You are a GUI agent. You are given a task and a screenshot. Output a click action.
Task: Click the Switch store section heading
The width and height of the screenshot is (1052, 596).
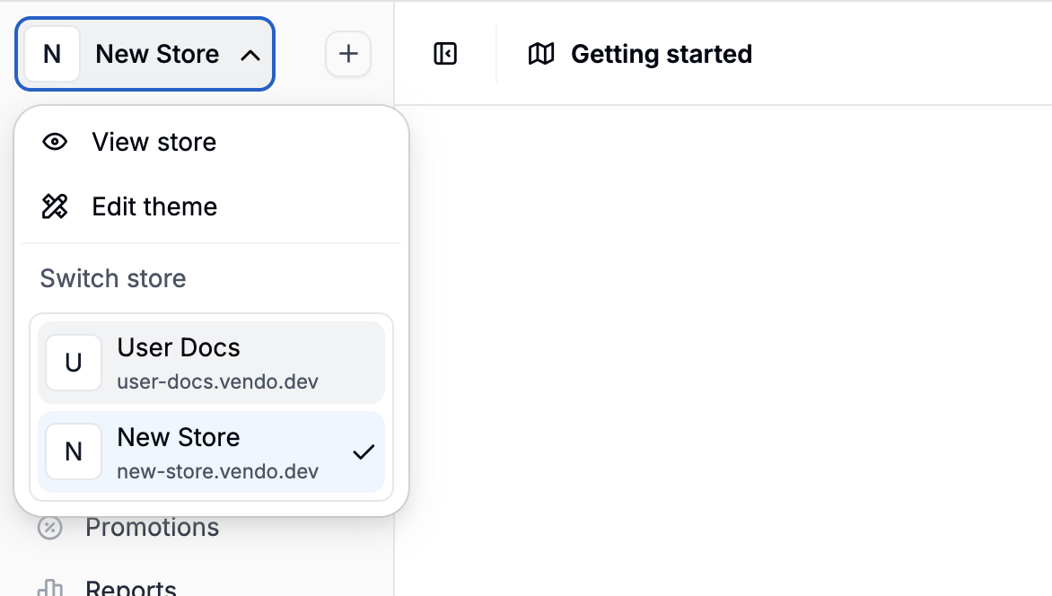[112, 278]
